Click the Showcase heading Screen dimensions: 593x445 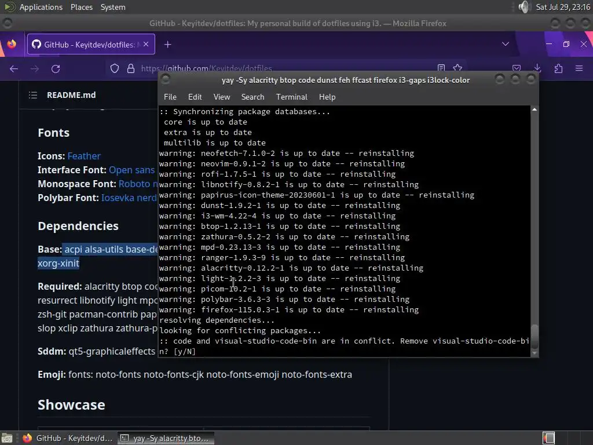71,404
